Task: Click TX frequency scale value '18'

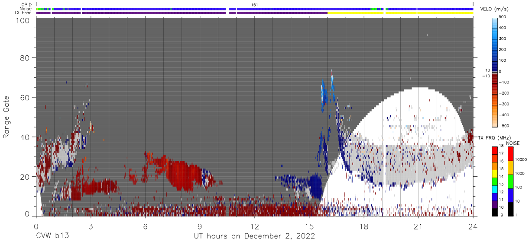Action: click(501, 146)
